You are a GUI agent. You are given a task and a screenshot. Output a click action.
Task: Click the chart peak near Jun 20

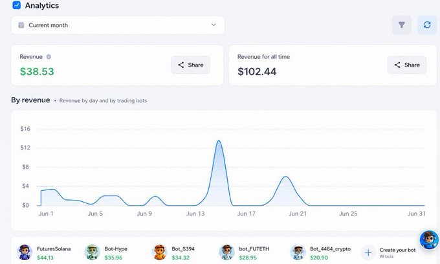(x=285, y=177)
